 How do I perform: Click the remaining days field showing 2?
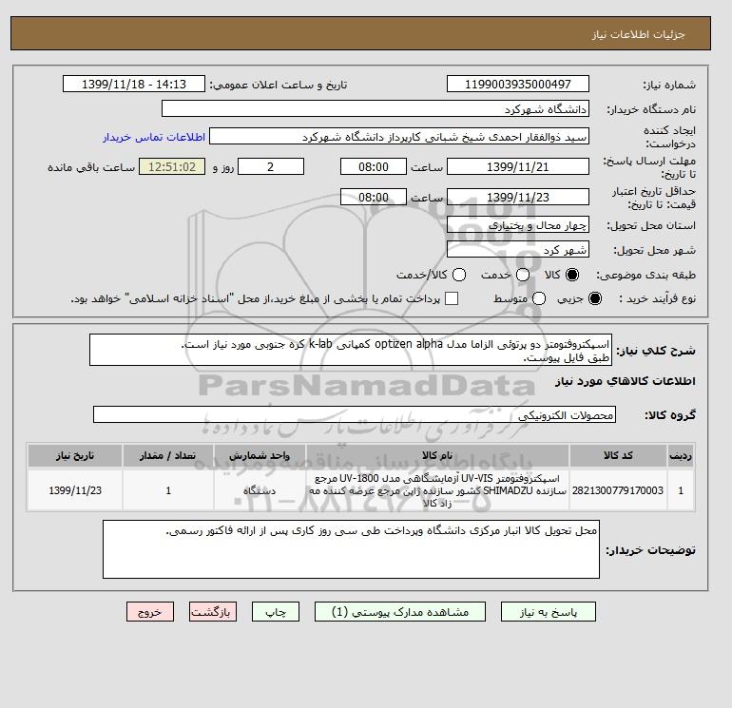click(x=271, y=166)
